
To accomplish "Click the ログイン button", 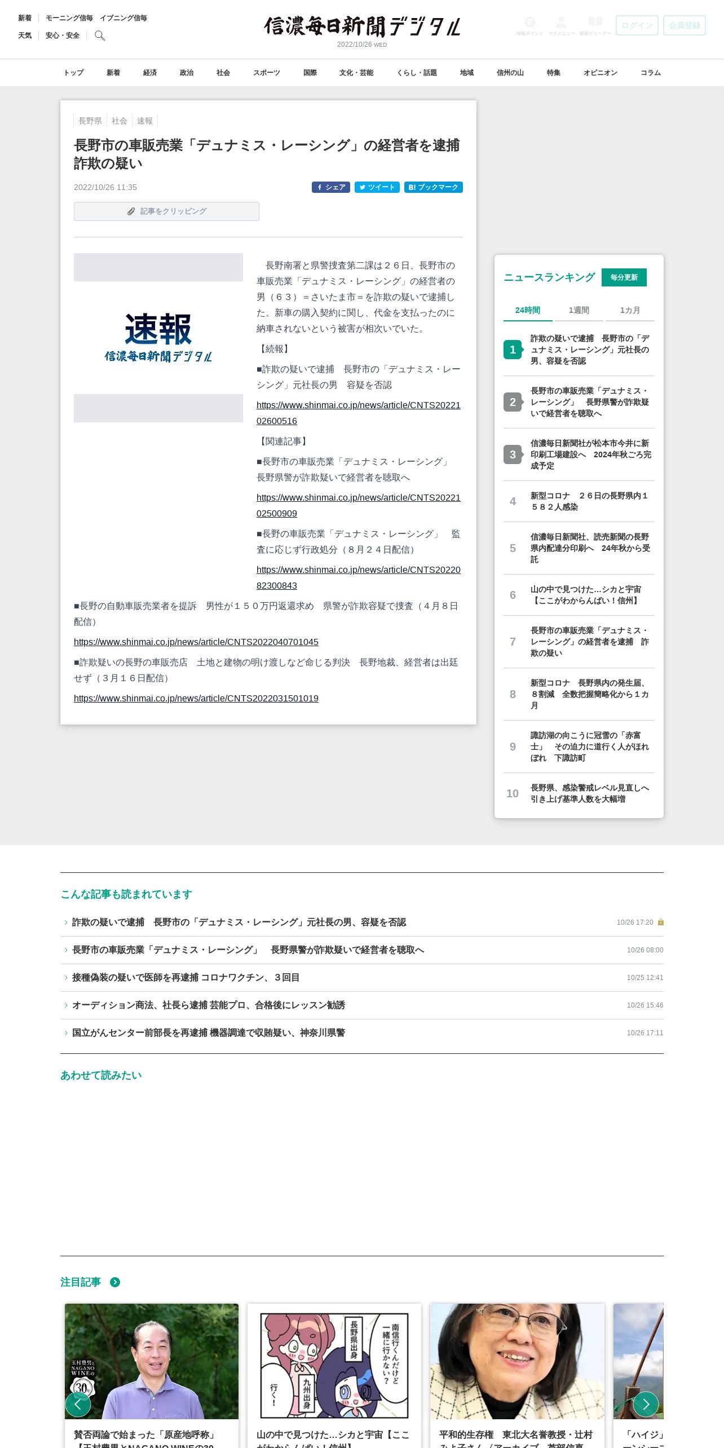I will point(637,25).
